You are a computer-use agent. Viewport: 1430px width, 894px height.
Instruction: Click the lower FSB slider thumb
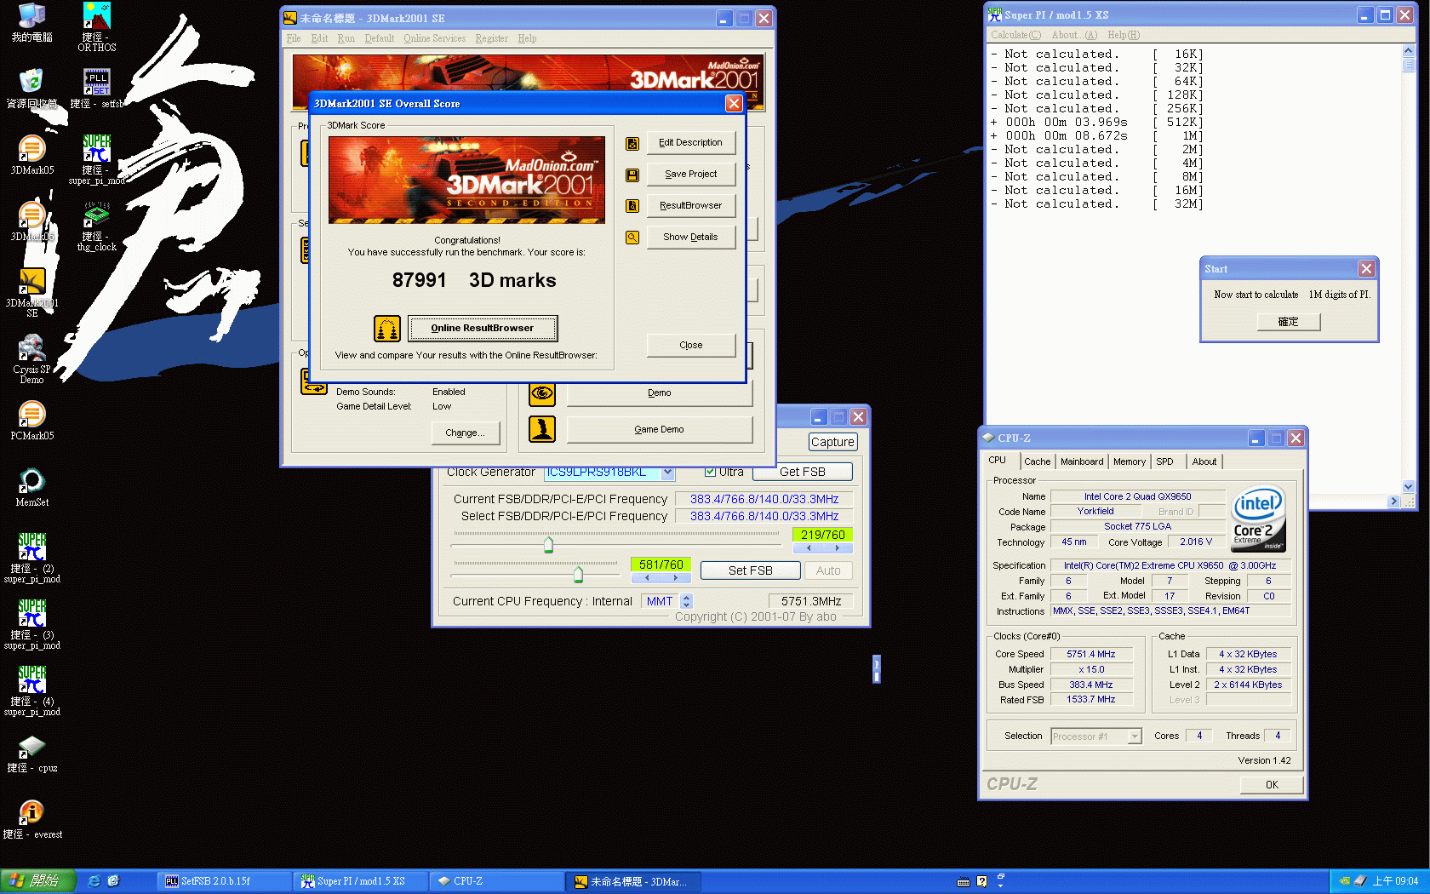click(579, 574)
